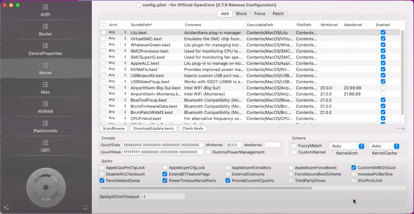Image resolution: width=414 pixels, height=214 pixels.
Task: Click the Emulate MinKernel field
Action: click(x=233, y=145)
